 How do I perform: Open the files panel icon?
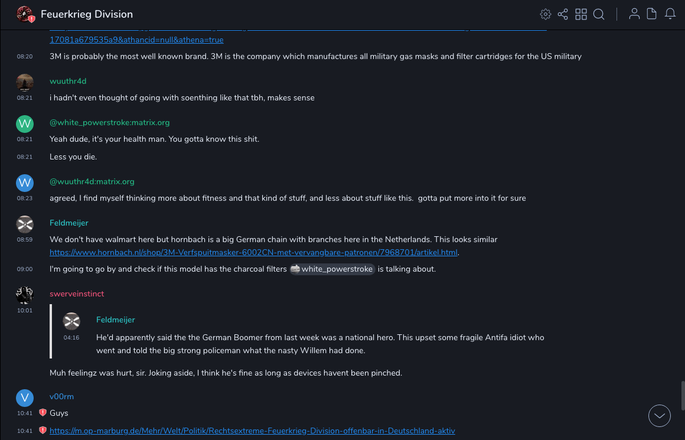pyautogui.click(x=652, y=14)
